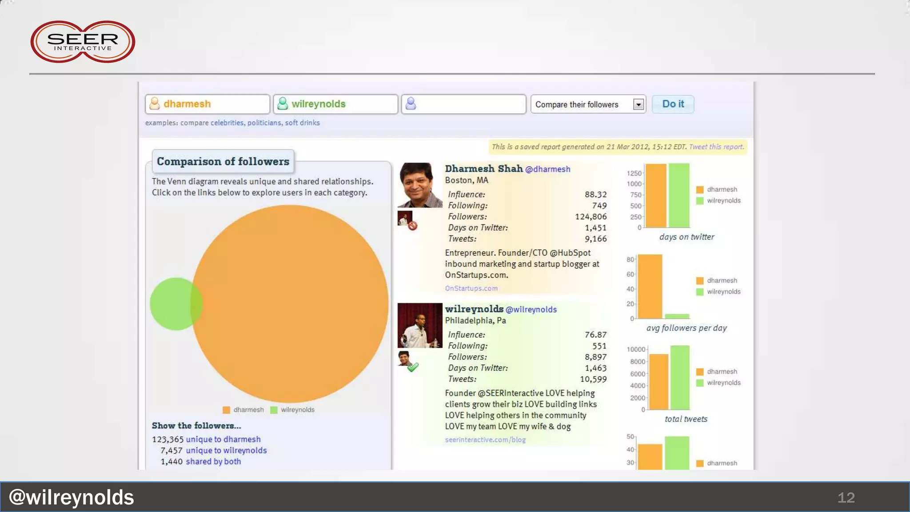Click the empty third username input field

pyautogui.click(x=471, y=104)
